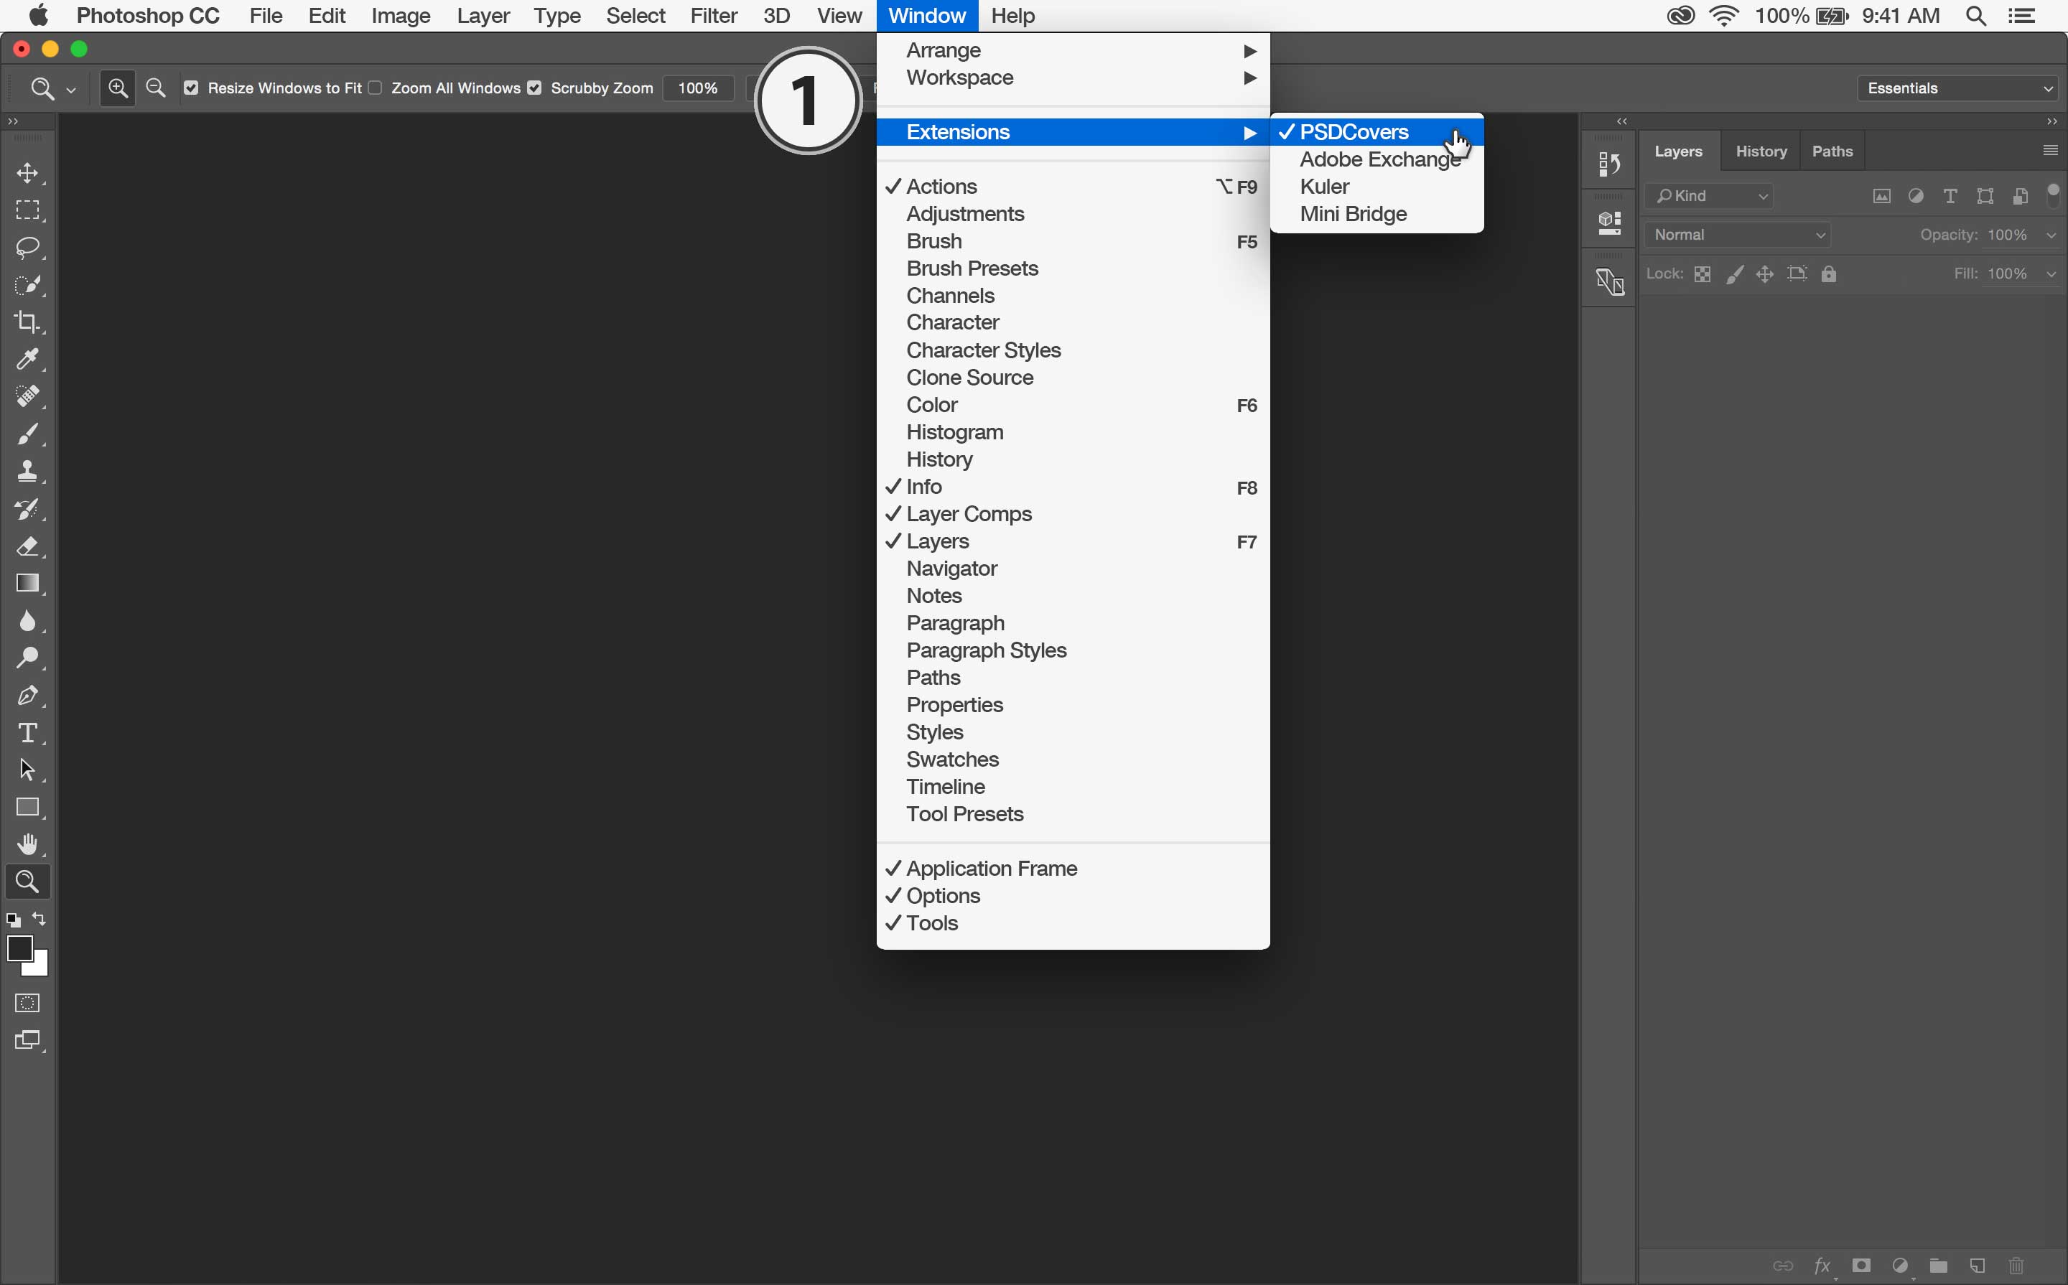
Task: Change screen mode icon in toolbar
Action: point(27,1040)
